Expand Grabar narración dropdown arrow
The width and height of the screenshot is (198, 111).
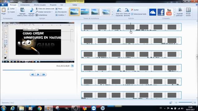tap(52, 12)
